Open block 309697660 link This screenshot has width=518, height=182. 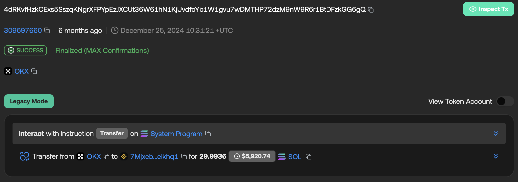coord(23,31)
